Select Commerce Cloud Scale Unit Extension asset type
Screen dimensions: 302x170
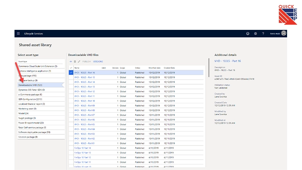[41, 66]
